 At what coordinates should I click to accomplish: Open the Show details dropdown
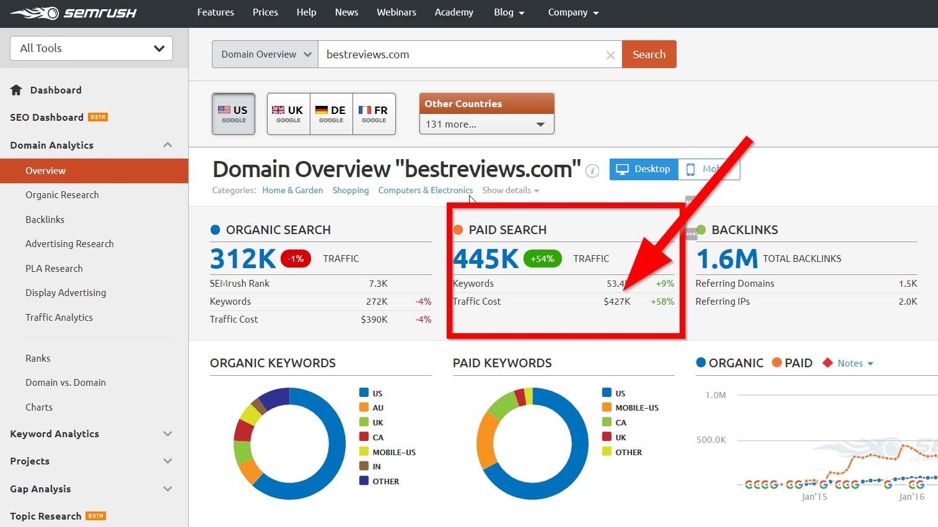click(511, 190)
